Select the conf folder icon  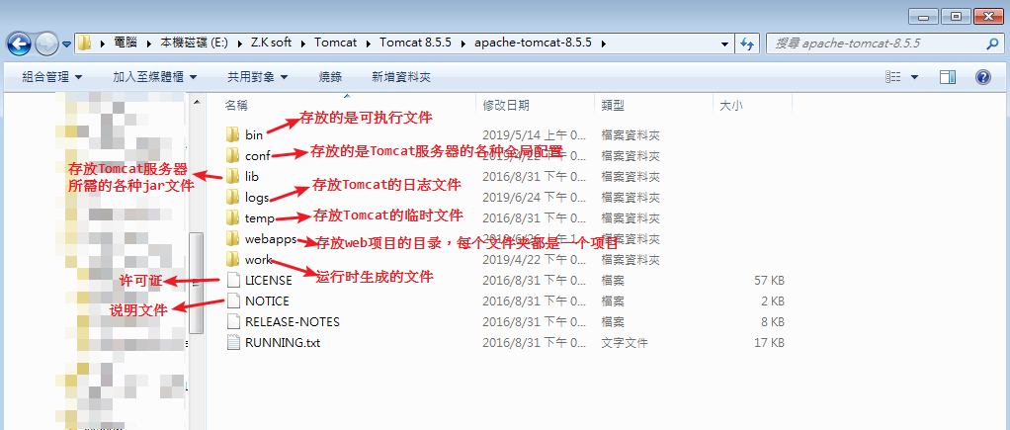point(232,155)
